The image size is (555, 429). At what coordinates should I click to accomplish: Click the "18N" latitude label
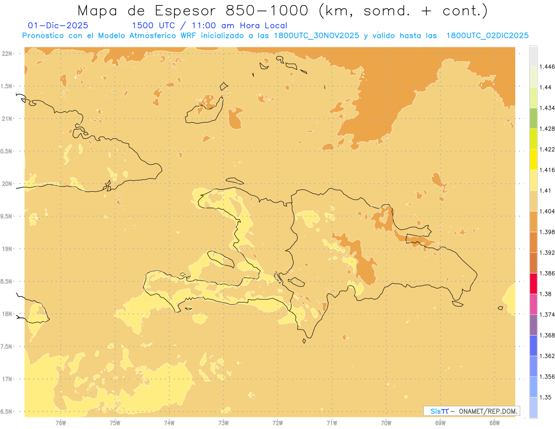point(8,314)
